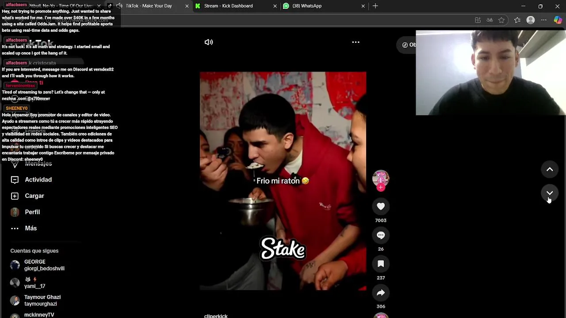Click the Cuentas que sigues heading
Screen dimensions: 566x318
[34, 251]
